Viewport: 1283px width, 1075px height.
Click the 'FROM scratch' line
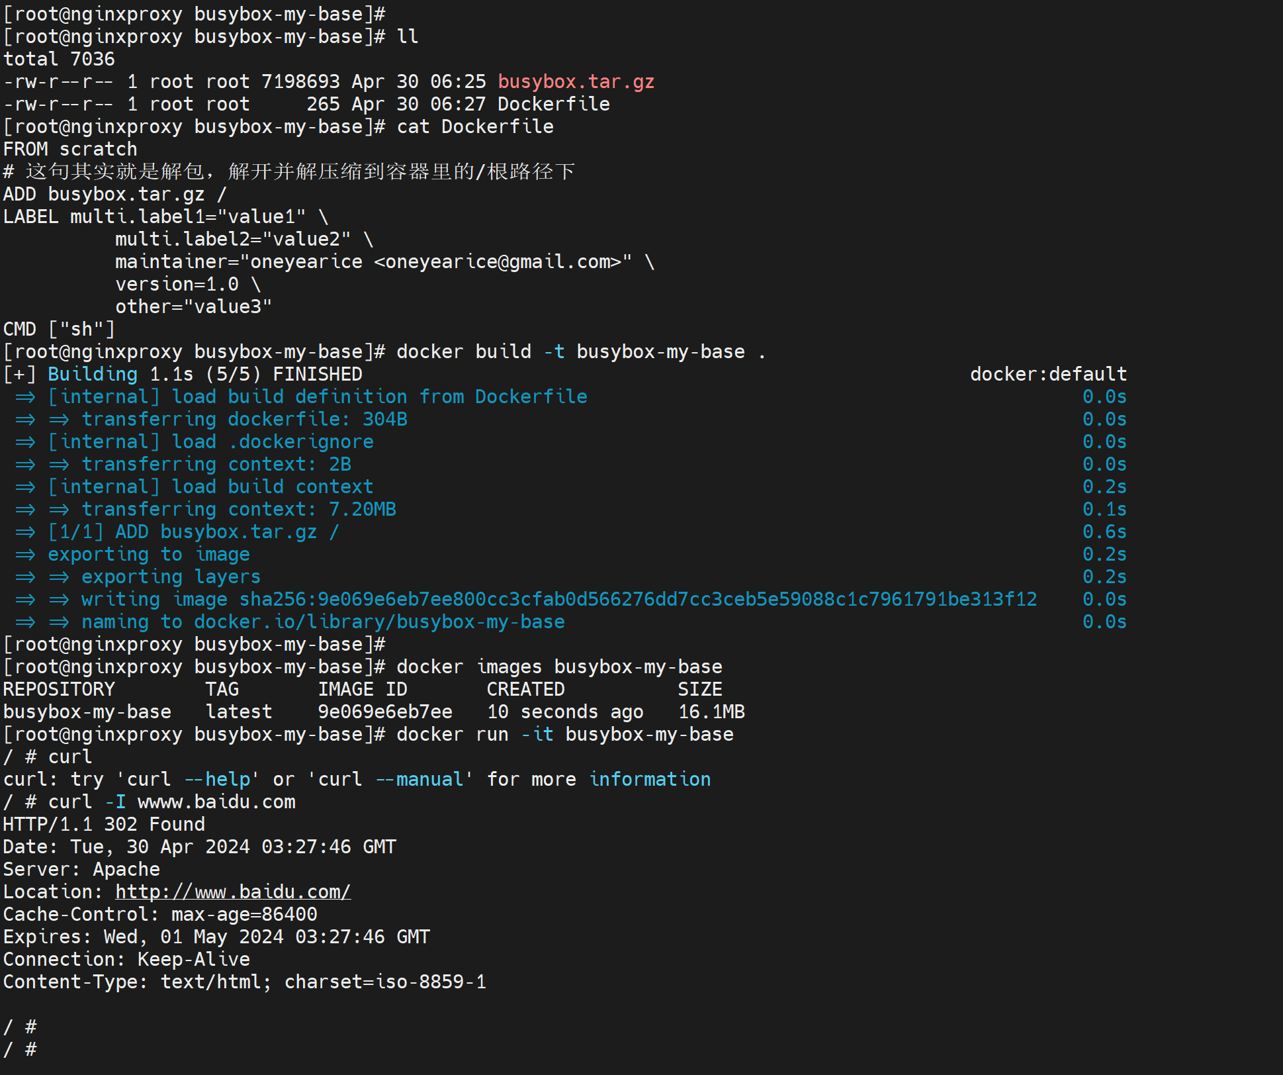pos(70,149)
